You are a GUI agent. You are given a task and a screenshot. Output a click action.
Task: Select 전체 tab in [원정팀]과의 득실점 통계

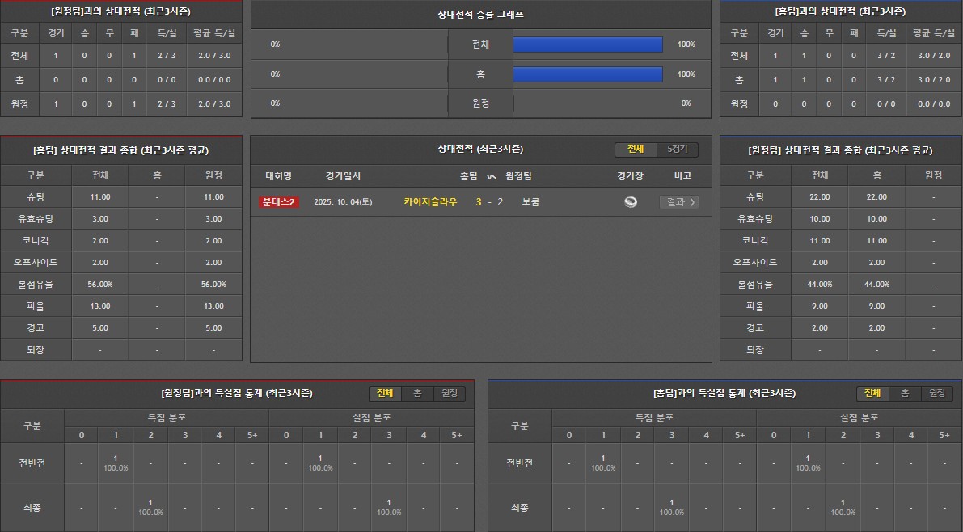point(385,393)
